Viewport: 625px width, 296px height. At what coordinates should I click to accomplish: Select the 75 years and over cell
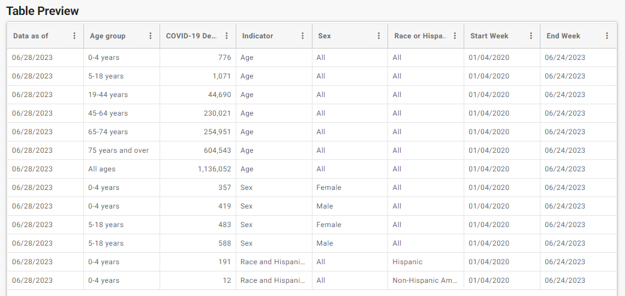coord(118,150)
